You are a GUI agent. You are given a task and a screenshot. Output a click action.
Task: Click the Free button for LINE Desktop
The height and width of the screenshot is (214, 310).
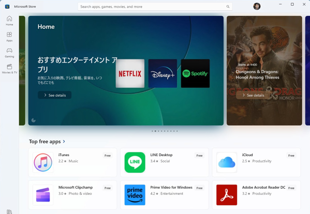click(199, 156)
